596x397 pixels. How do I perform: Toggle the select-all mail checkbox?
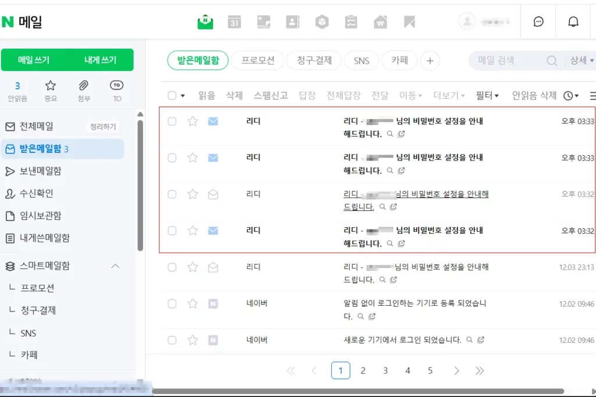(172, 95)
